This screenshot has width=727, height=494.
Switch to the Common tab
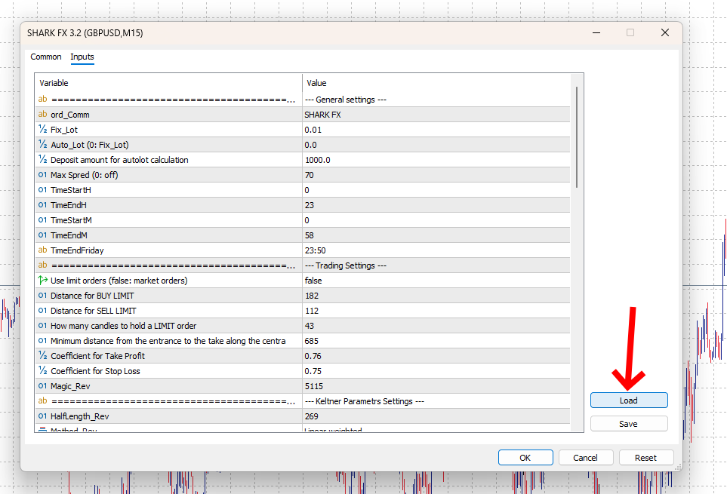[46, 57]
